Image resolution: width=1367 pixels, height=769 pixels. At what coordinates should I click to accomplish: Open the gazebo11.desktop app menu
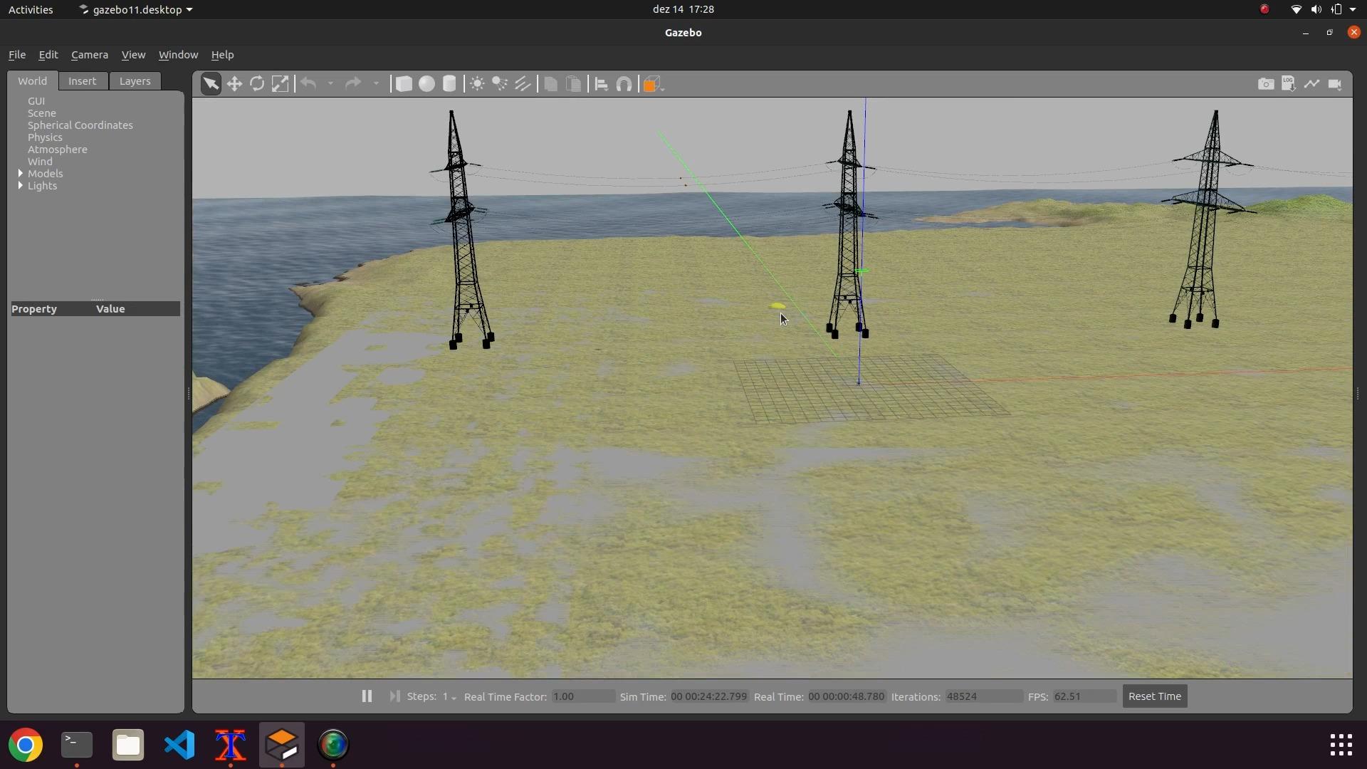point(135,9)
